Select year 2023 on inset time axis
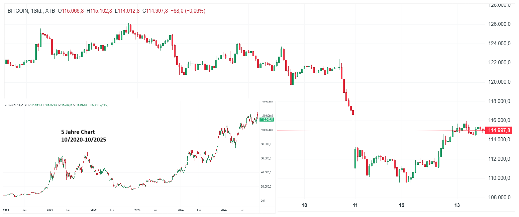The height and width of the screenshot is (217, 519). pyautogui.click(x=137, y=210)
